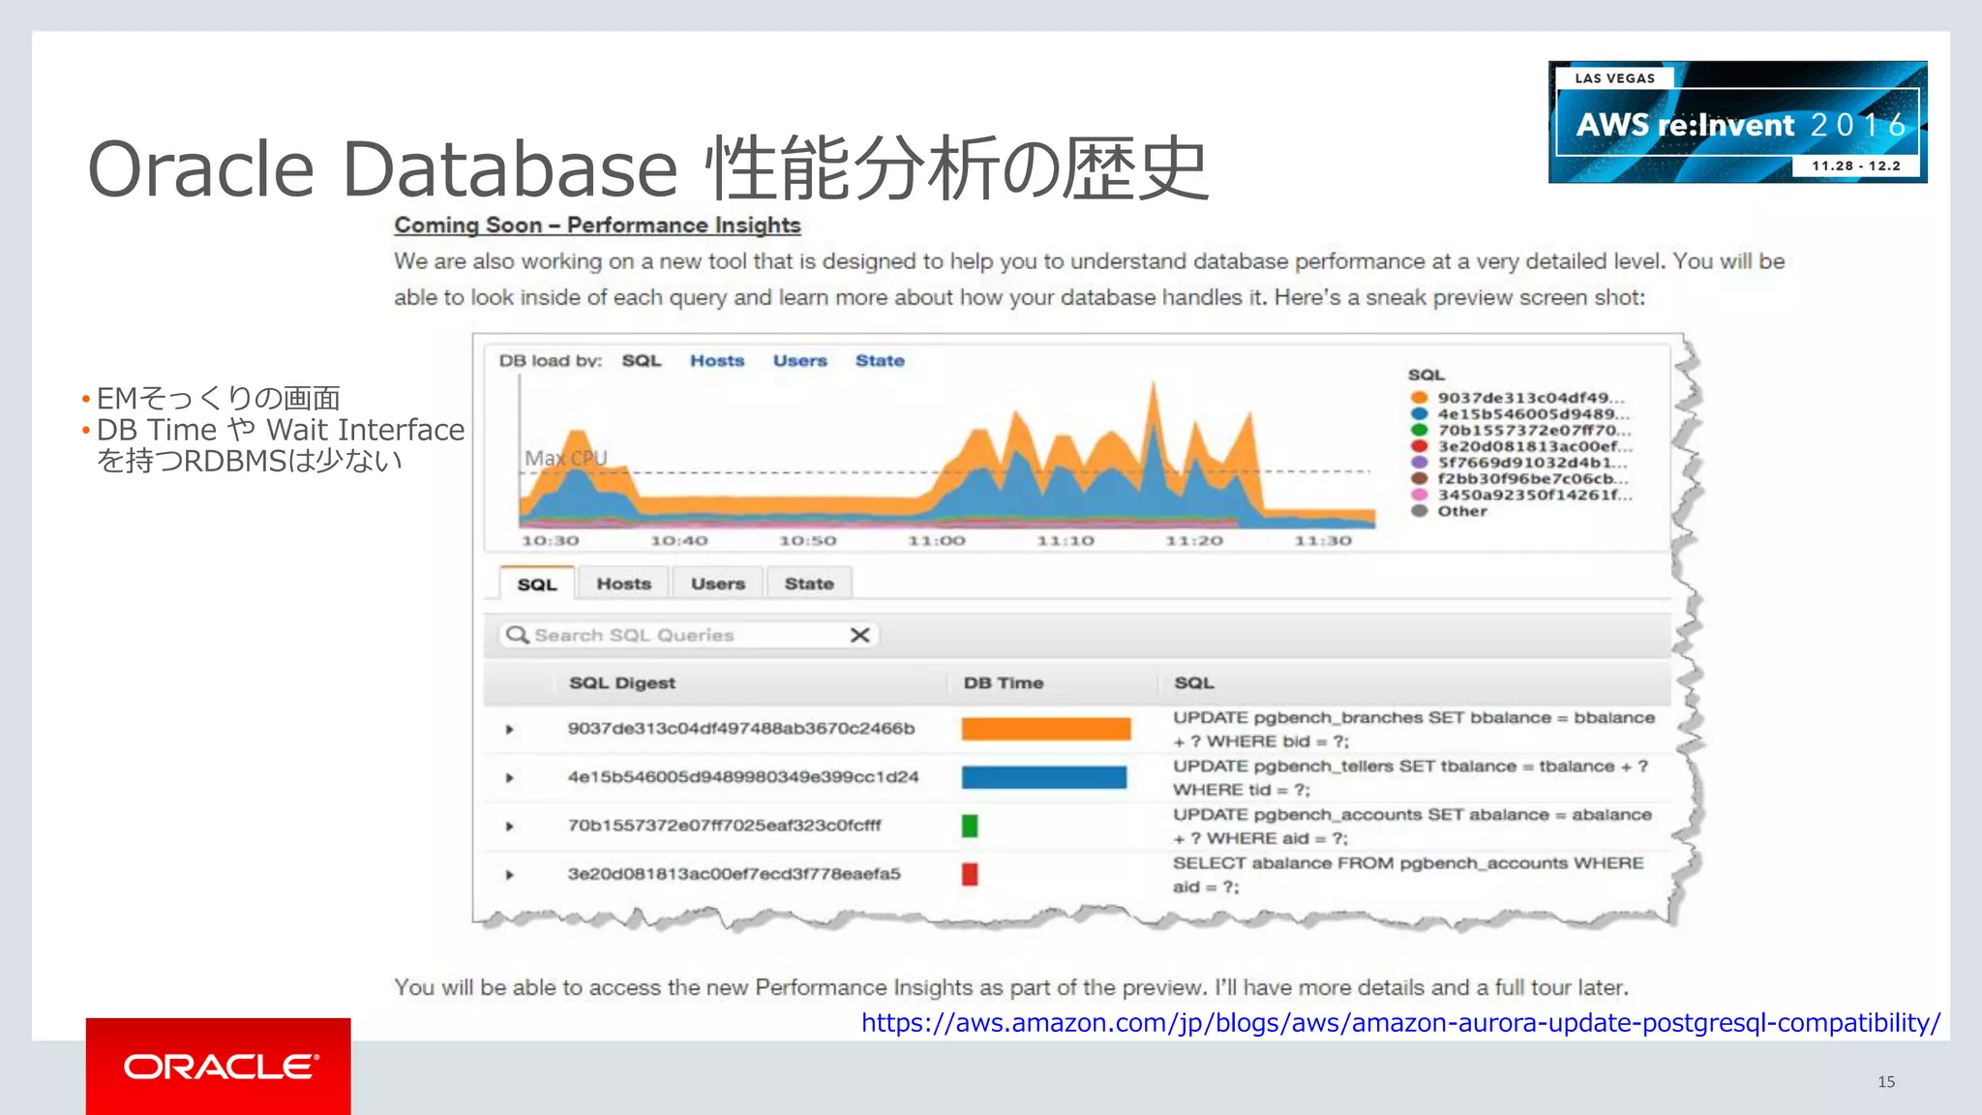Click the 11:00 time axis label
1982x1115 pixels.
pyautogui.click(x=937, y=540)
